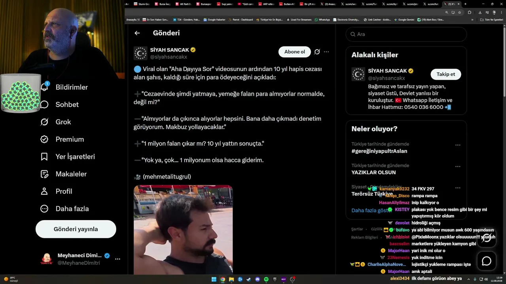Open the Windows Start menu
Viewport: 506px width, 284px height.
click(214, 279)
